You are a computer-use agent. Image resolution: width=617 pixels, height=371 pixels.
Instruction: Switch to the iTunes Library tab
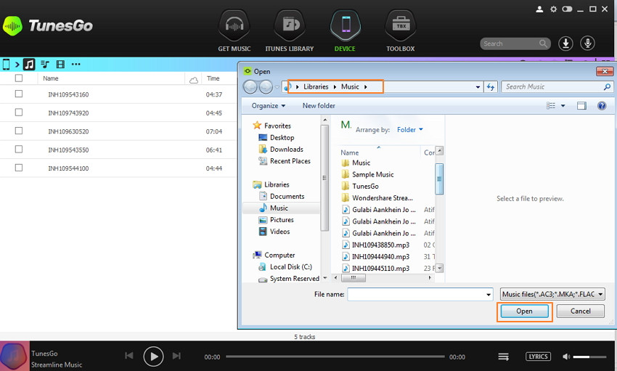tap(289, 31)
